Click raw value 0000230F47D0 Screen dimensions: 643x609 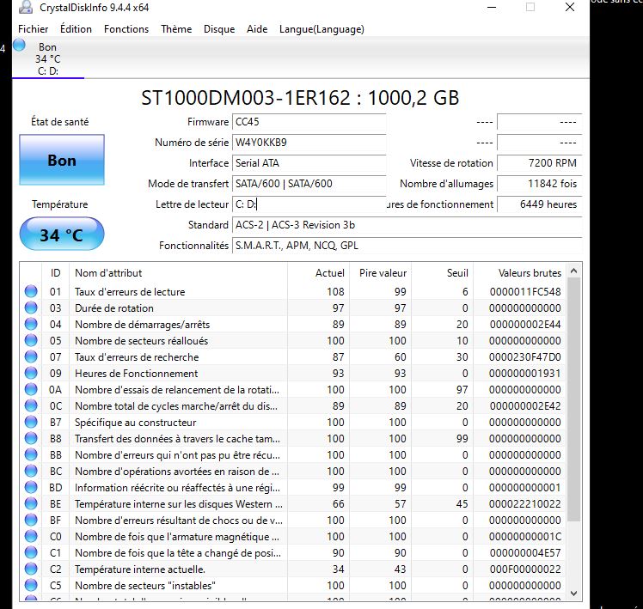coord(525,357)
